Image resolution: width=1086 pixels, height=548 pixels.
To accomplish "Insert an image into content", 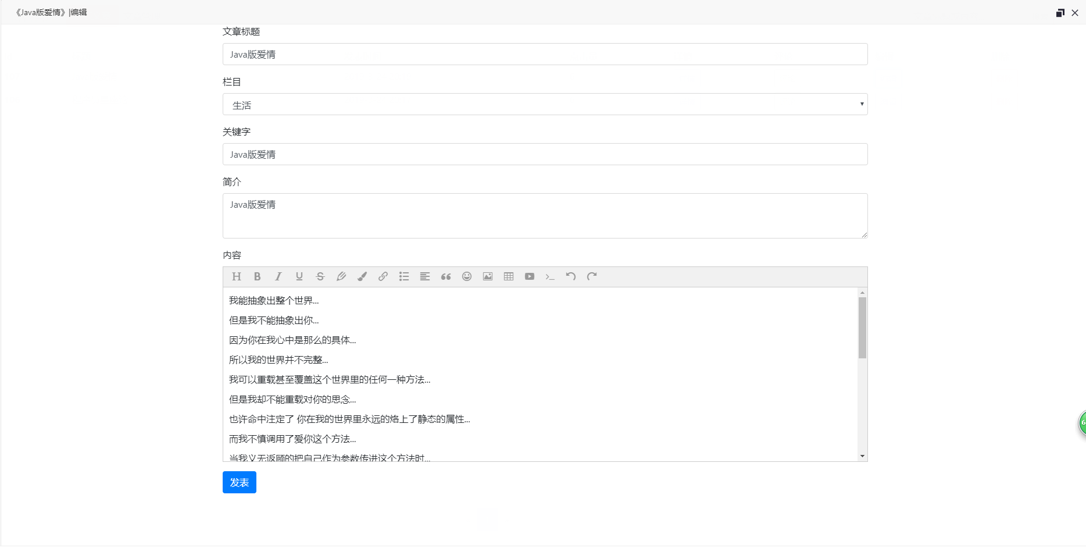I will click(488, 277).
